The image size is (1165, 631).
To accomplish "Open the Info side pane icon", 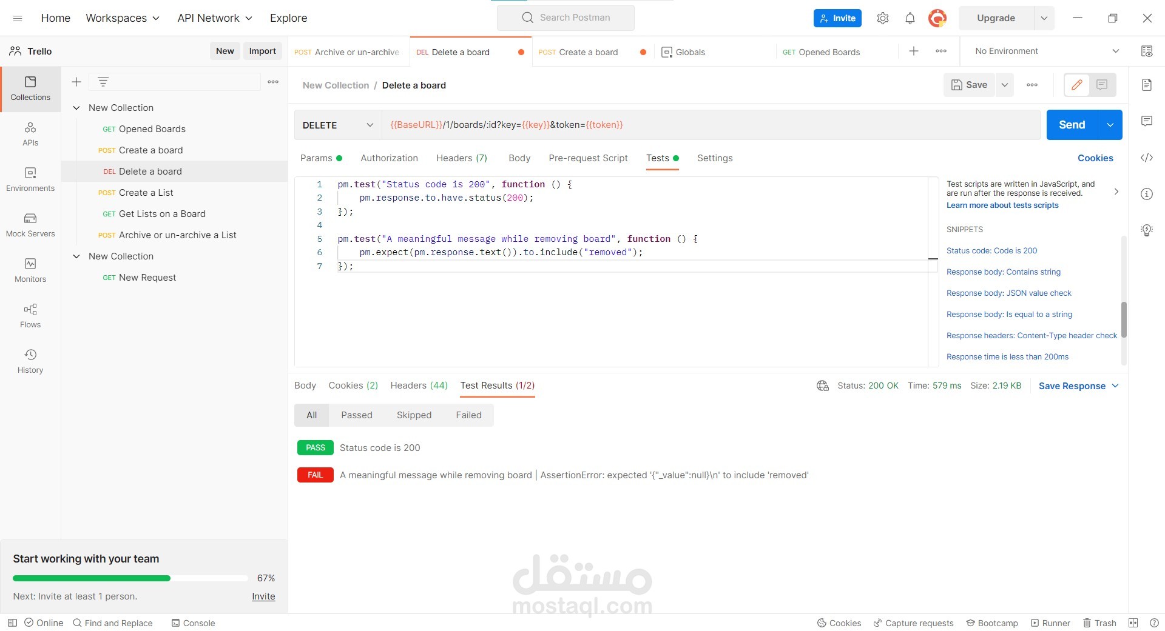I will 1147,194.
